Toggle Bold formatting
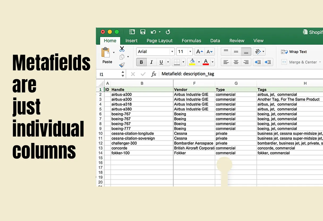 pyautogui.click(x=141, y=62)
